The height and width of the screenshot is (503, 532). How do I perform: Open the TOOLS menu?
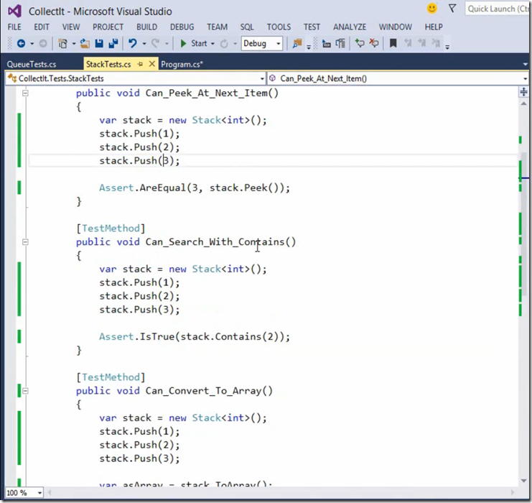(279, 27)
